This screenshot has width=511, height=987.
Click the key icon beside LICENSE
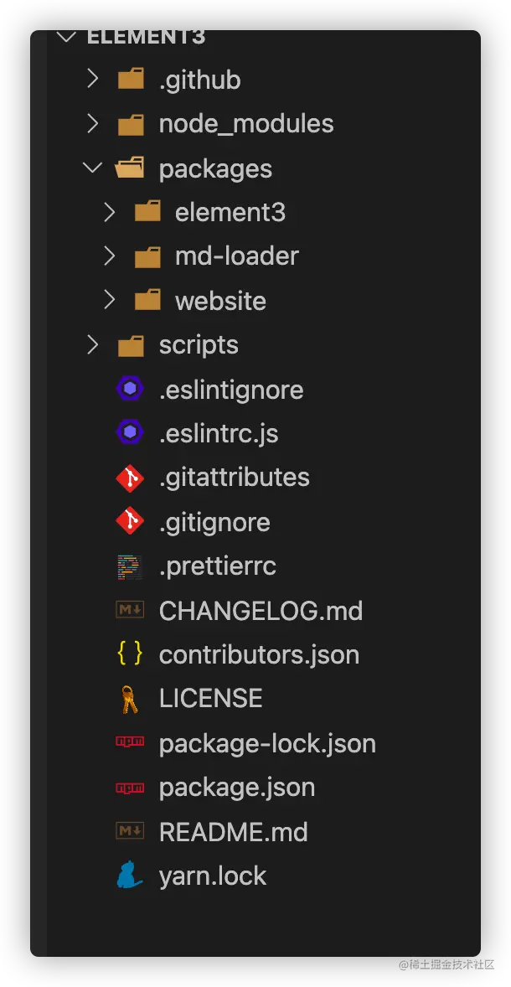[x=130, y=699]
